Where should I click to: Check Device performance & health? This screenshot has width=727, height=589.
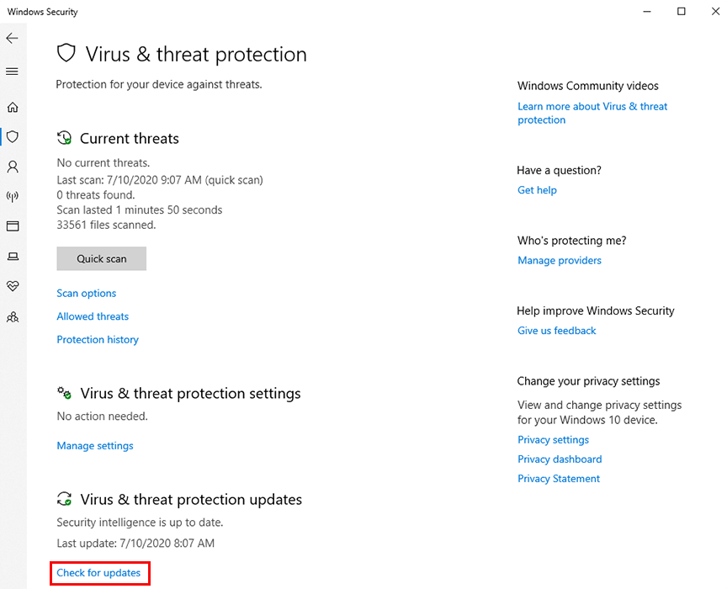pos(13,286)
